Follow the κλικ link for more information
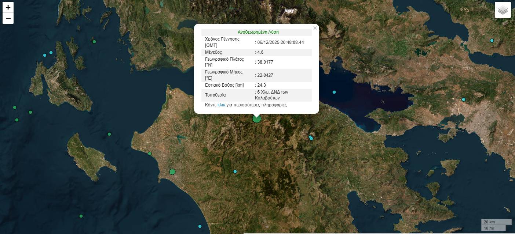The width and height of the screenshot is (515, 234). pyautogui.click(x=221, y=105)
